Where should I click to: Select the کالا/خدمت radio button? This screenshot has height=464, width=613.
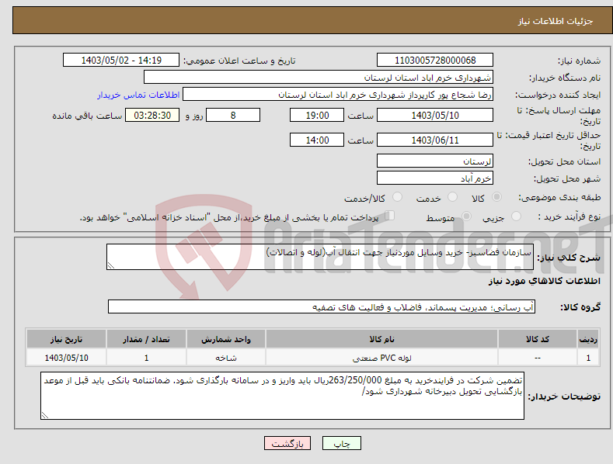(x=397, y=197)
